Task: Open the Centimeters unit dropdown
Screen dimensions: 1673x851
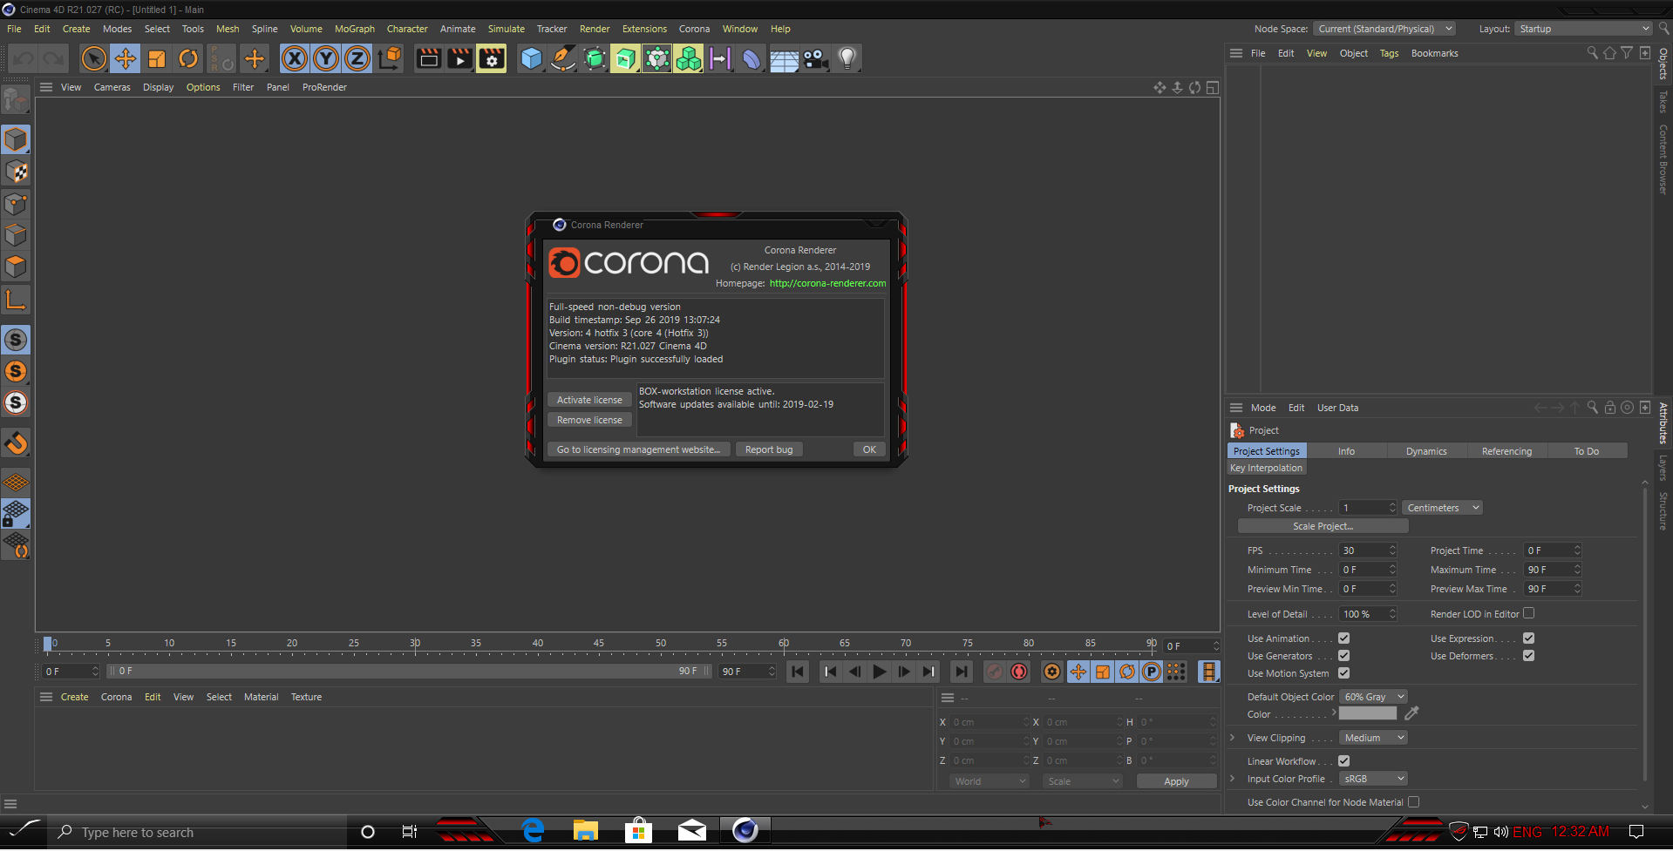Action: (x=1442, y=508)
